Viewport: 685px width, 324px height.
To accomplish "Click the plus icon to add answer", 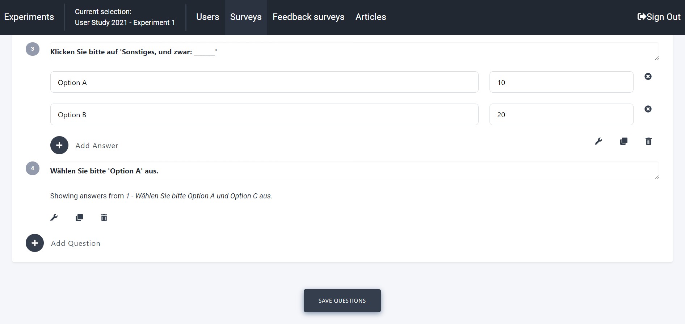I will (x=59, y=145).
